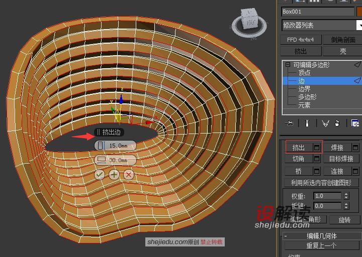Click 权重 spinner arrows
This screenshot has height=257, width=362.
346,196
